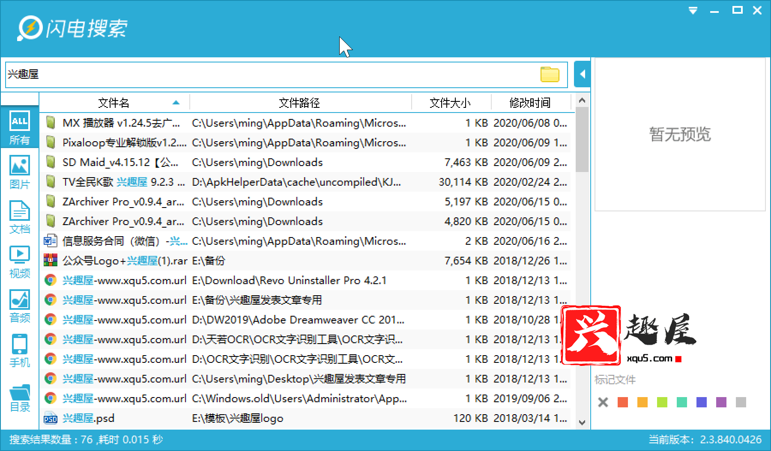Click Chrome icon of Revo Uninstaller url row
Image resolution: width=771 pixels, height=451 pixels.
[51, 280]
